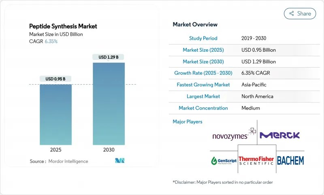Click the Merck logo
Viewport: 324px width, 195px height.
tap(279, 136)
